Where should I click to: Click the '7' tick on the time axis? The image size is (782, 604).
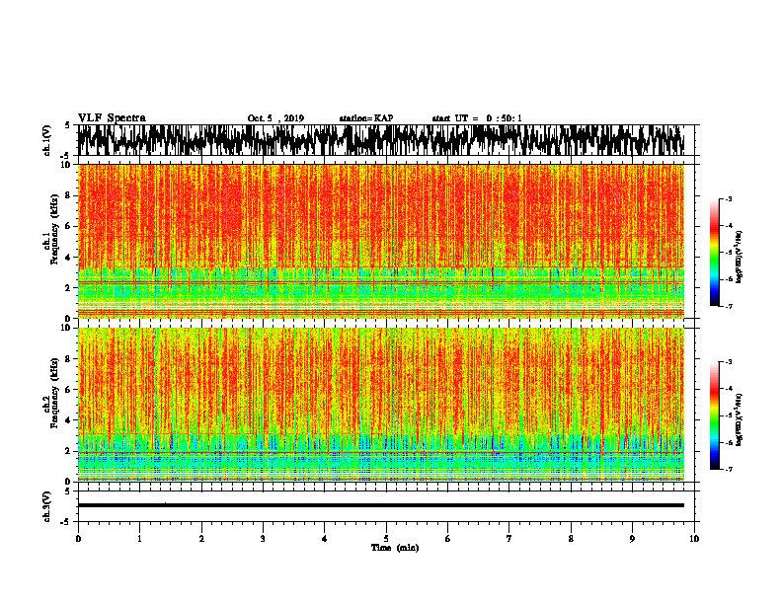[509, 539]
